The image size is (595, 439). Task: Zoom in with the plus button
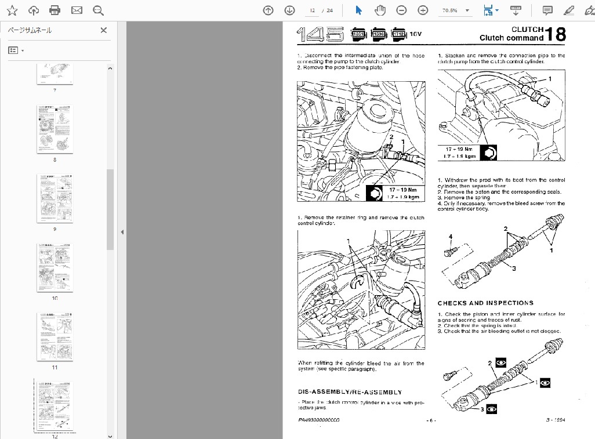(423, 10)
